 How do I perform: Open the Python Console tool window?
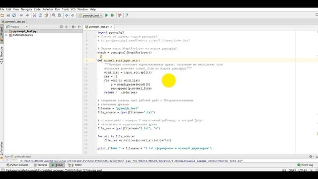point(17,165)
